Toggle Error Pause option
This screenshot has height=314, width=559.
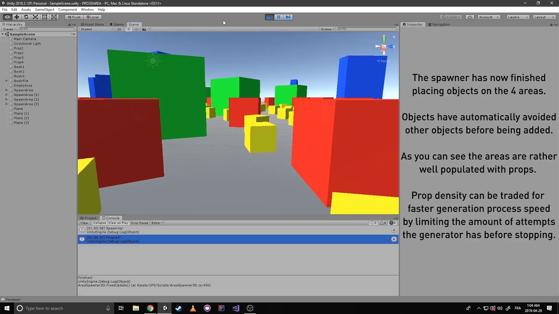(140, 223)
